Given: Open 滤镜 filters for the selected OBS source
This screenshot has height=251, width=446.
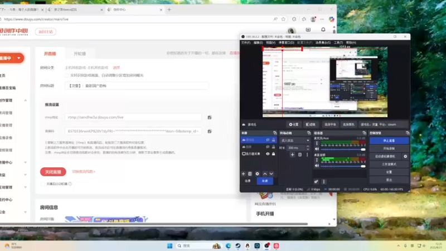Looking at the screenshot, I should coord(311,124).
